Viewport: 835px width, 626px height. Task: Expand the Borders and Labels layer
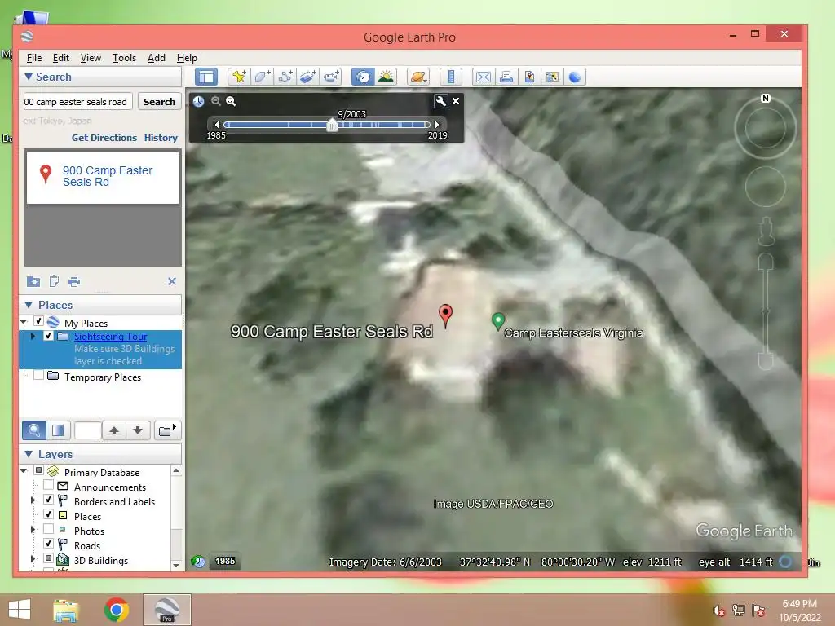[x=33, y=500]
